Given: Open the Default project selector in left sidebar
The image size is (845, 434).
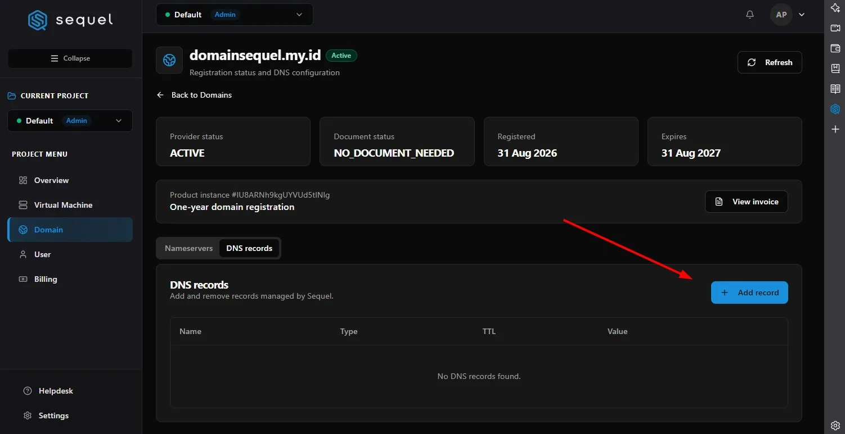Looking at the screenshot, I should pos(70,121).
